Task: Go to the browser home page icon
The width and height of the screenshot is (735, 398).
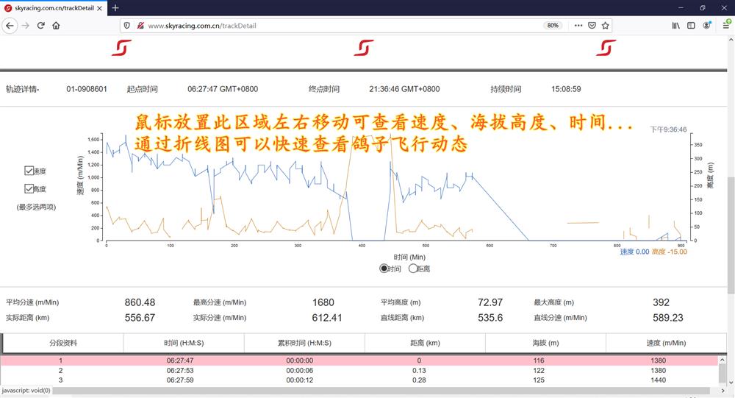Action: click(x=57, y=25)
